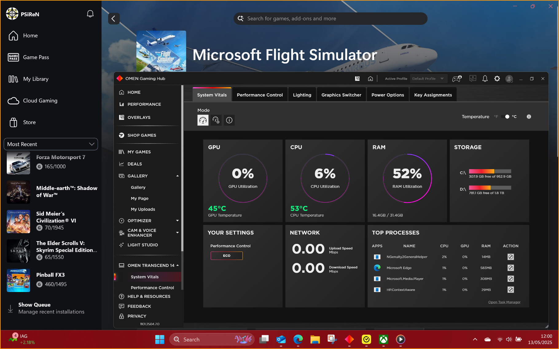Open OMEN Gaming Hub notifications bell

point(485,79)
